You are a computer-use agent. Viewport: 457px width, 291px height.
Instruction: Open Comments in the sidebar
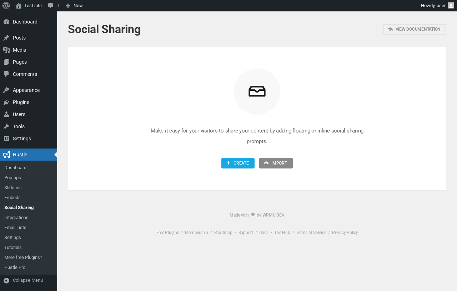click(29, 74)
